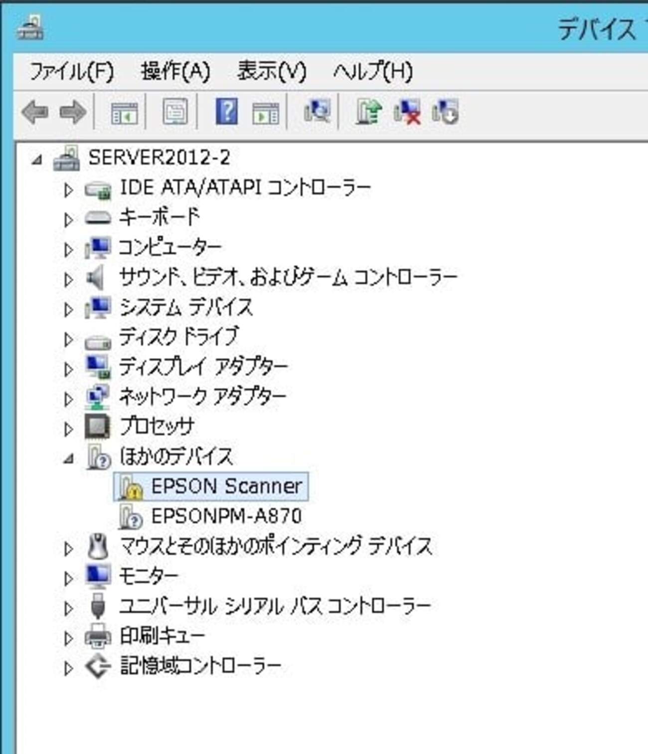The height and width of the screenshot is (754, 648).
Task: Open the ヘルプ(H) menu
Action: point(373,71)
